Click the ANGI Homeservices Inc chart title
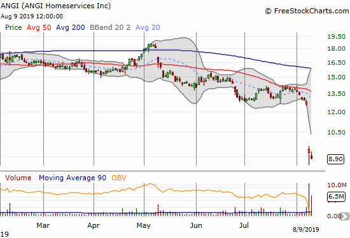Image resolution: width=350 pixels, height=238 pixels. click(55, 6)
